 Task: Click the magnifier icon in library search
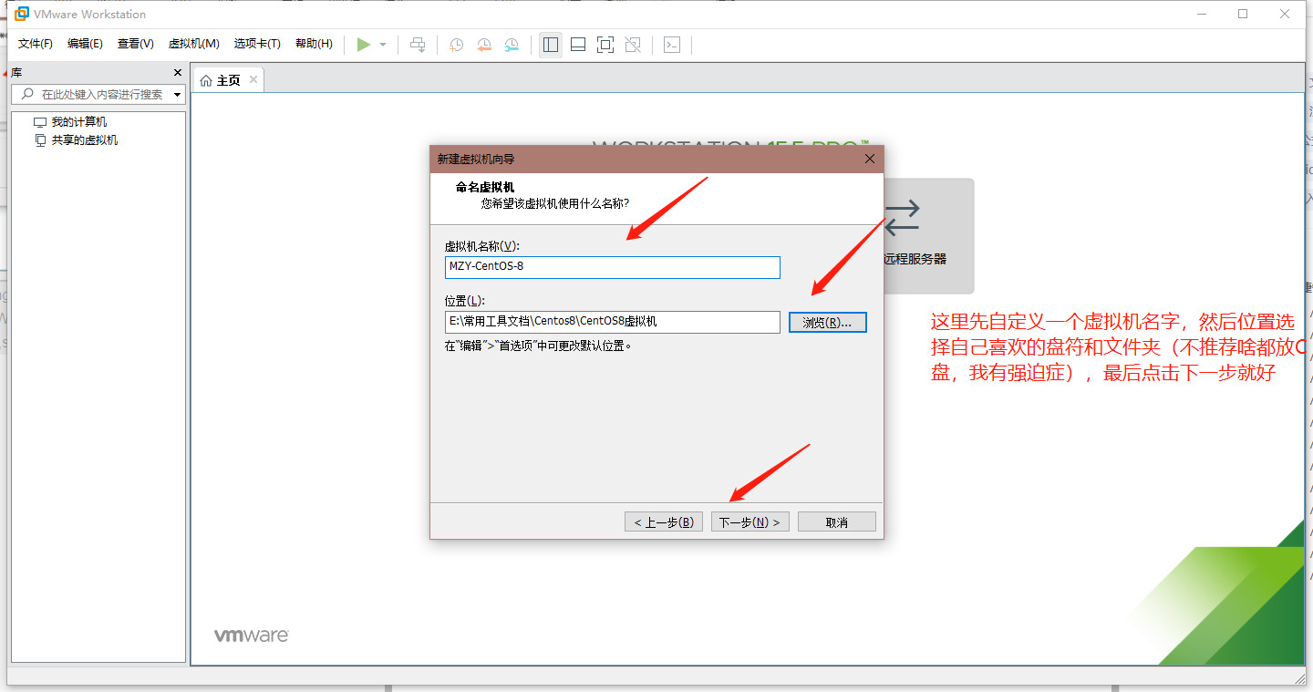(x=26, y=94)
